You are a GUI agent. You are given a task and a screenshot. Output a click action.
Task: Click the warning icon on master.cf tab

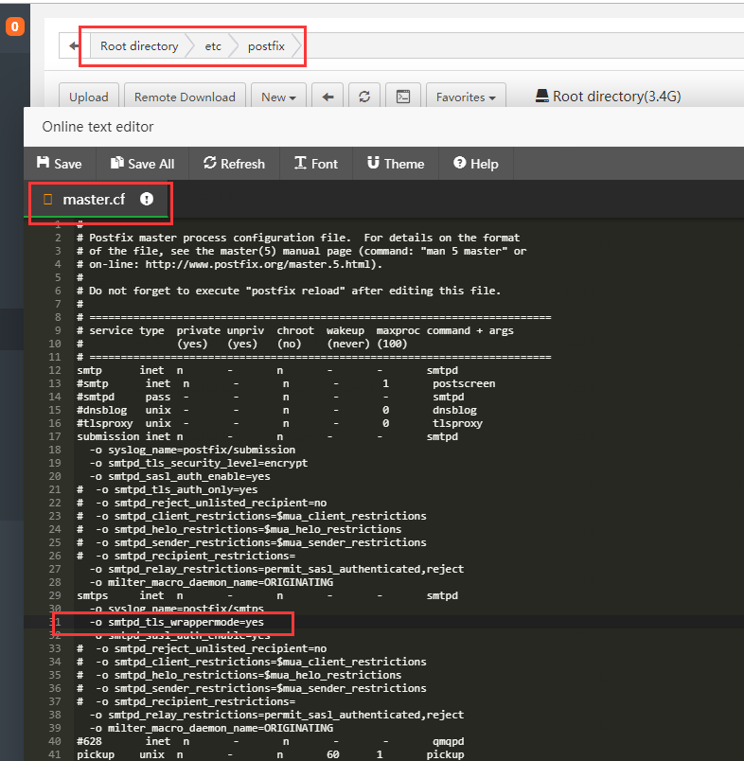147,200
